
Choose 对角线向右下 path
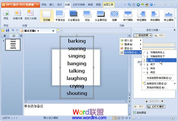[159, 56]
